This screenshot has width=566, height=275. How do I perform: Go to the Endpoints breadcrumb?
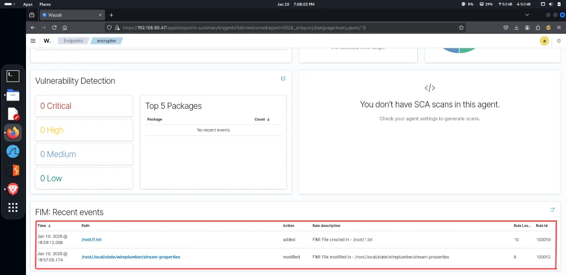[74, 41]
